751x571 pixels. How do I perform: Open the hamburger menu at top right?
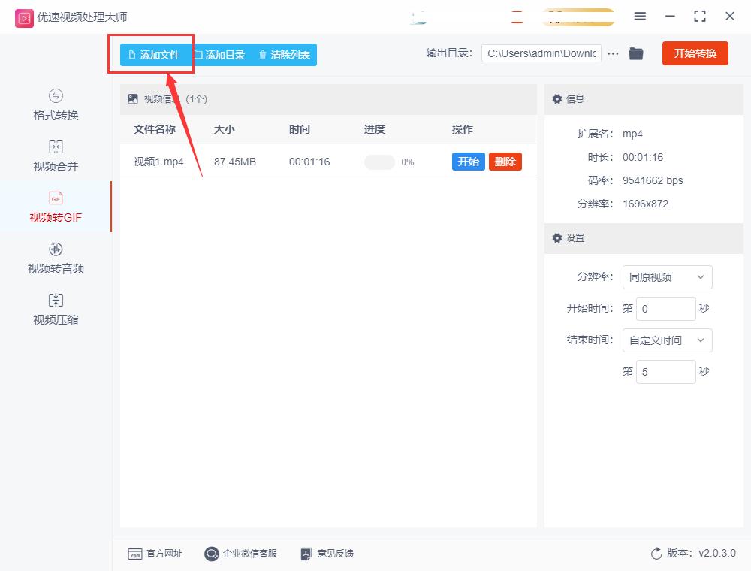point(641,16)
